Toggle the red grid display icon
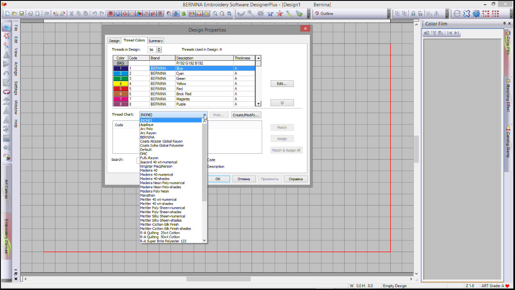 [110, 14]
